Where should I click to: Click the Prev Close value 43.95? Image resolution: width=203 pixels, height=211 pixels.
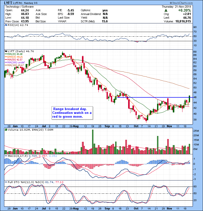pyautogui.click(x=25, y=21)
